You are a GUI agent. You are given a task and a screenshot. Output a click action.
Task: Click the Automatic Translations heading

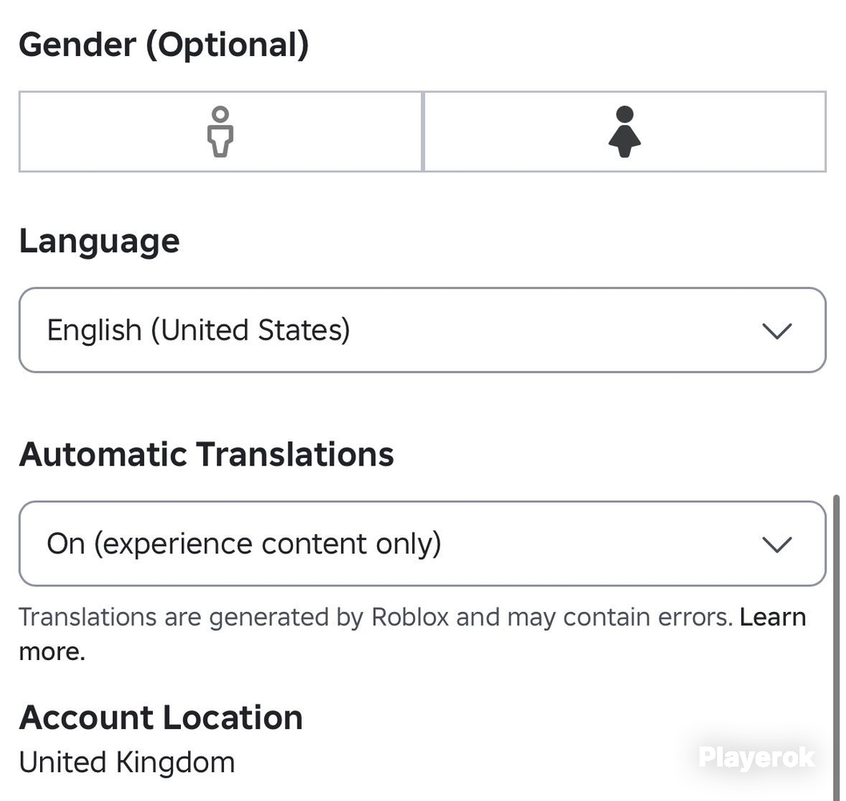click(x=206, y=453)
